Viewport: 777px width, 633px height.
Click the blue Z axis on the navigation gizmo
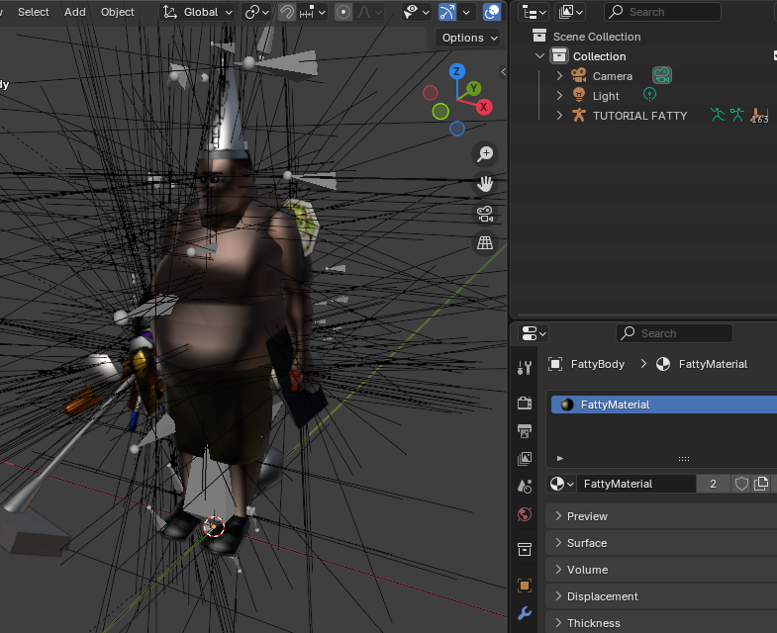(457, 71)
